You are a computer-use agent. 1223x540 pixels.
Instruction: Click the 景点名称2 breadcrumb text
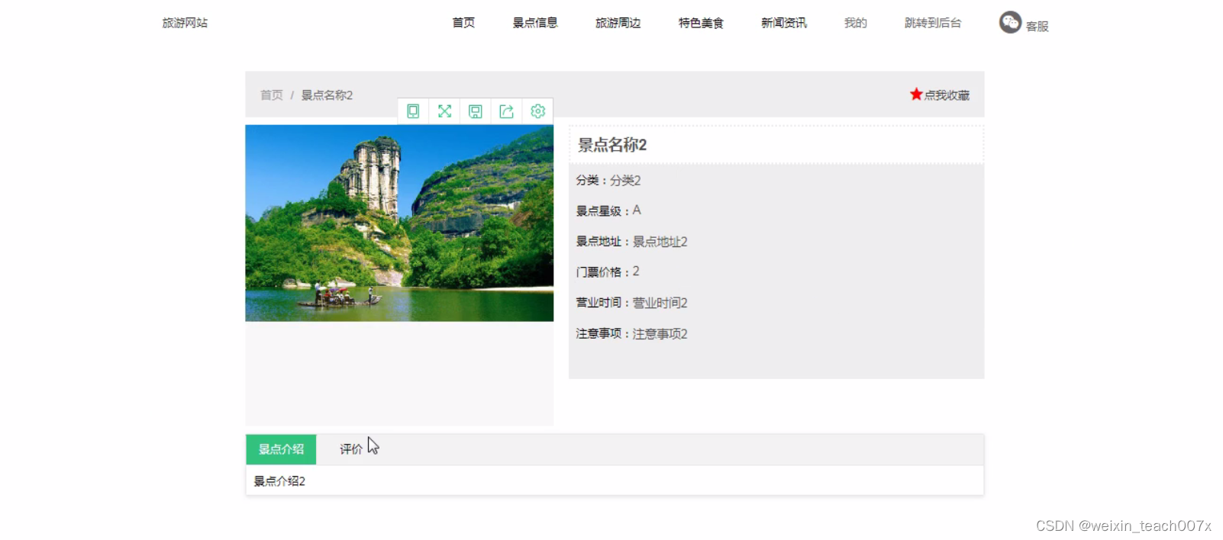click(327, 95)
